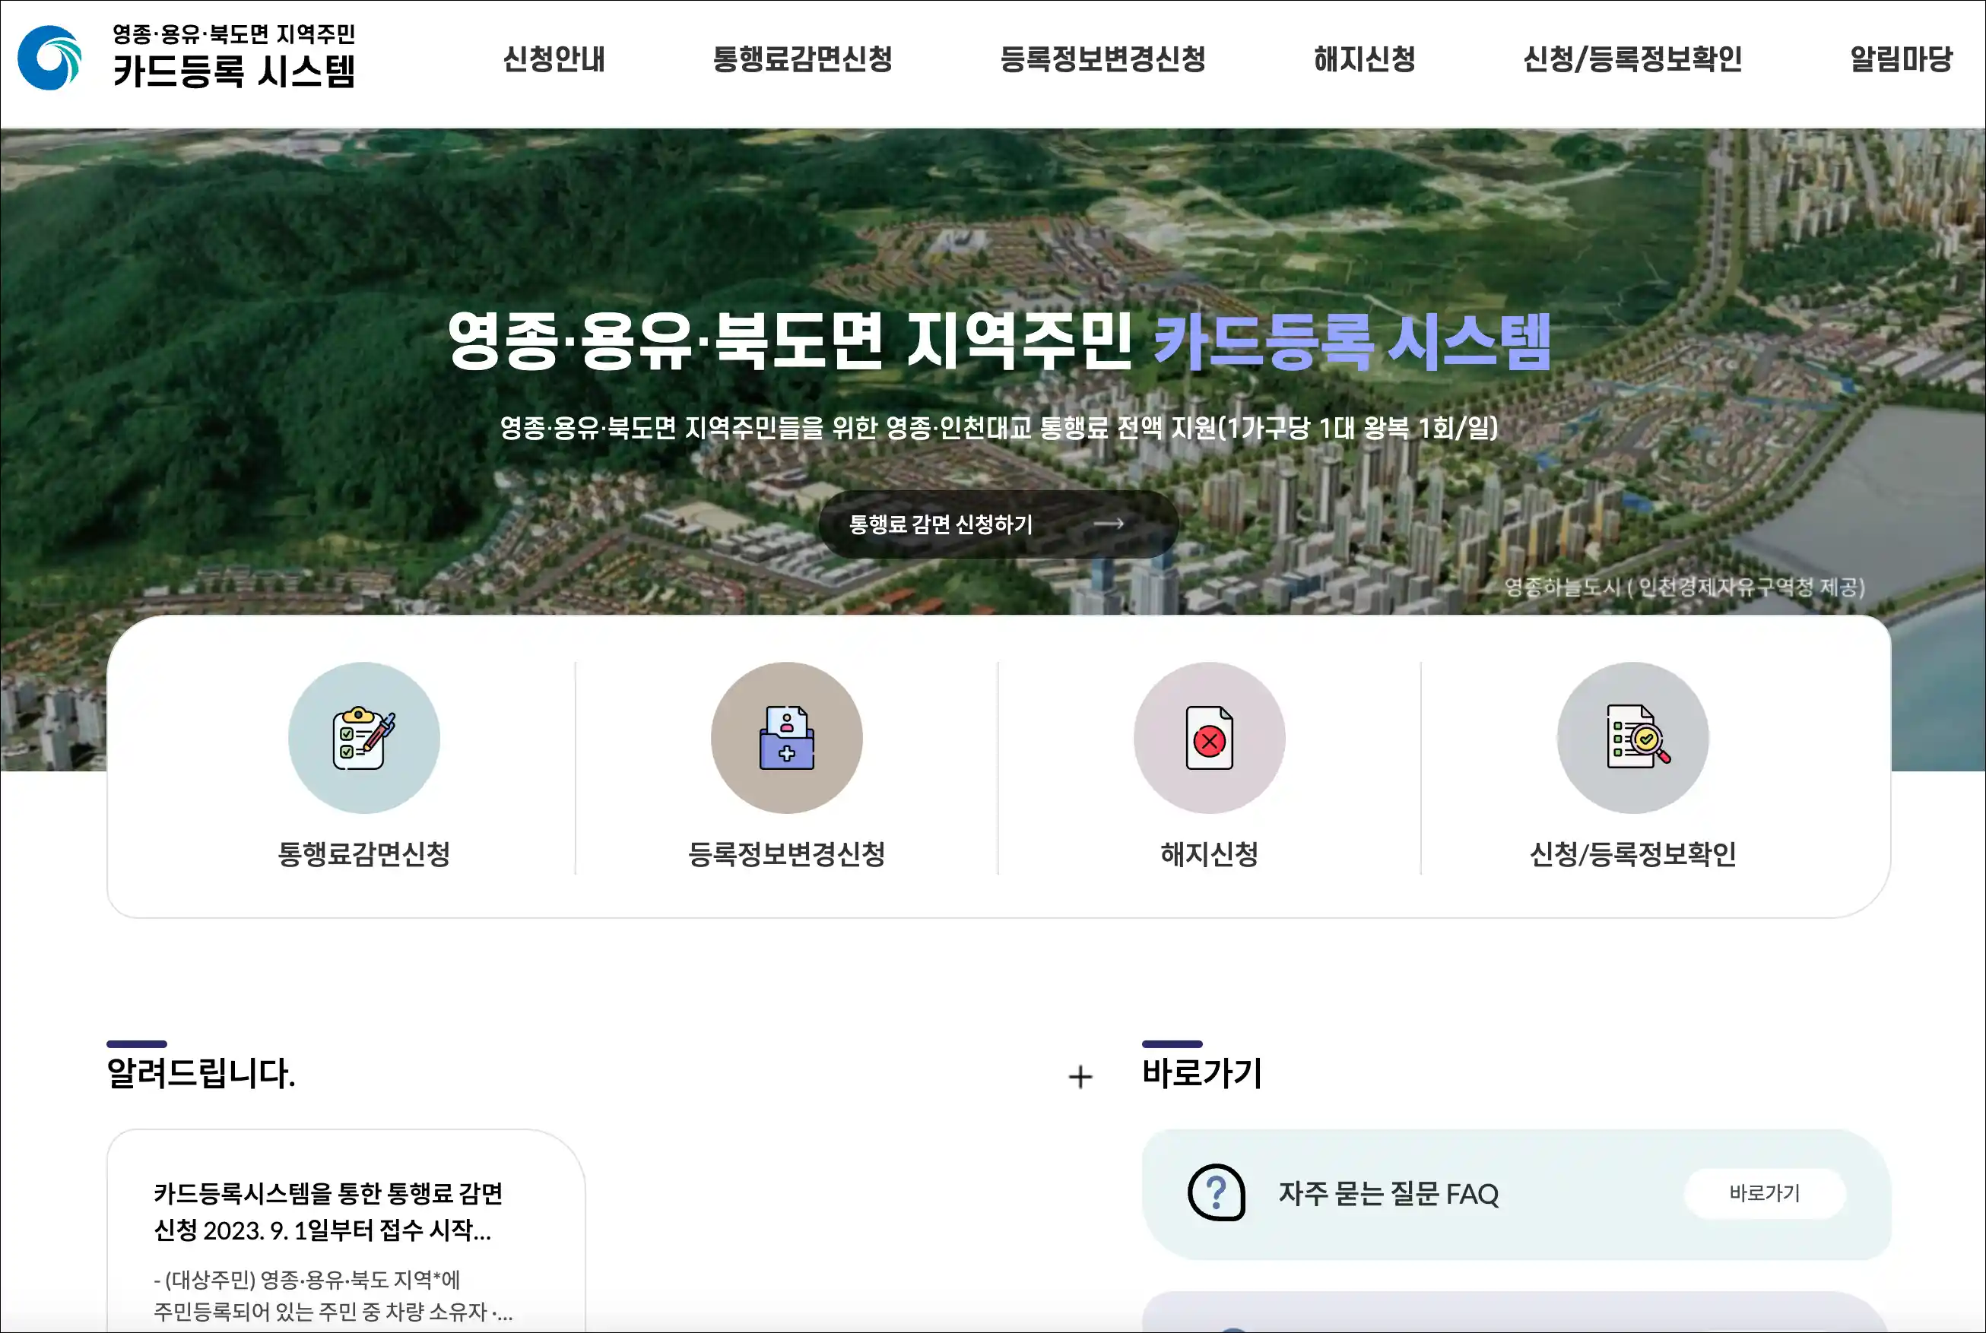Screen dimensions: 1986x1333
Task: Click notice excerpt starting with (대상주민)
Action: (x=334, y=1296)
